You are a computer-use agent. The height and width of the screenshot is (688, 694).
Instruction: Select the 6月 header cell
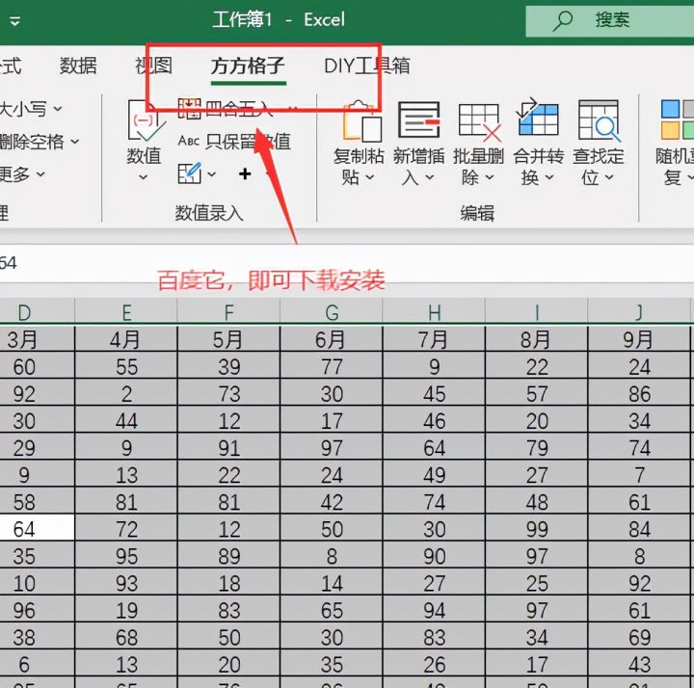pos(332,339)
